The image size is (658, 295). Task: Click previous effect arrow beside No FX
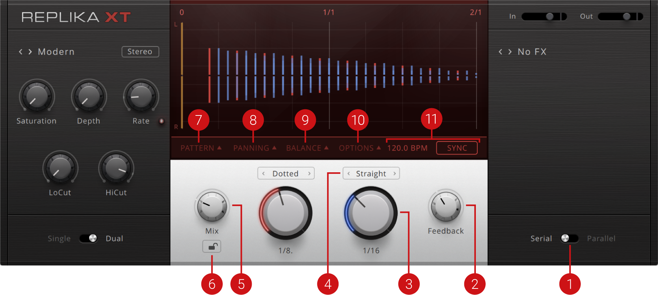500,52
